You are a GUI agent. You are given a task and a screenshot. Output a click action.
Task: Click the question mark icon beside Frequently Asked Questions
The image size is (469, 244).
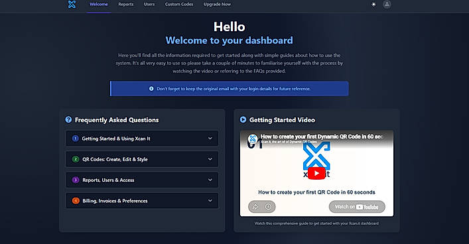[68, 119]
